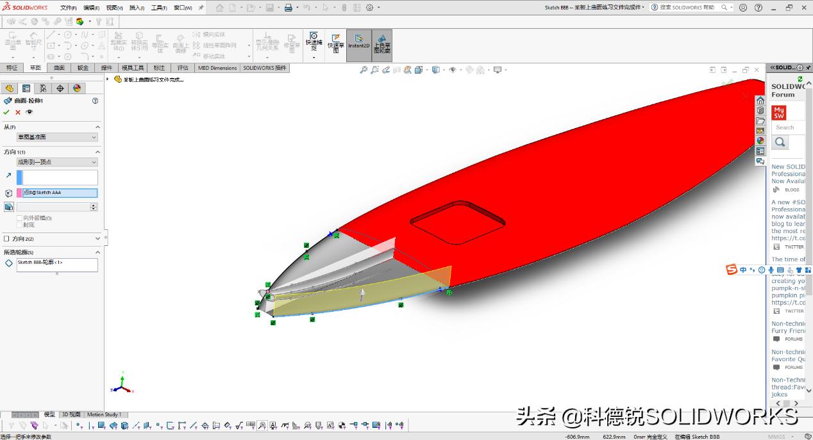Image resolution: width=813 pixels, height=440 pixels.
Task: Switch to the SOLIDWORKS 插件 tab
Action: 264,68
